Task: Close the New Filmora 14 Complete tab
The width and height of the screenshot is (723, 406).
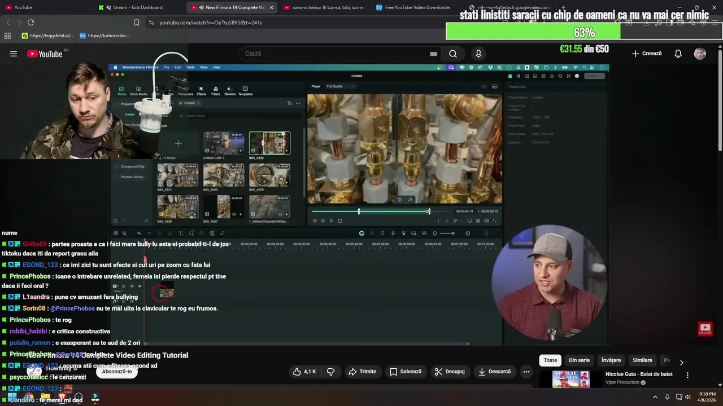Action: click(x=271, y=7)
